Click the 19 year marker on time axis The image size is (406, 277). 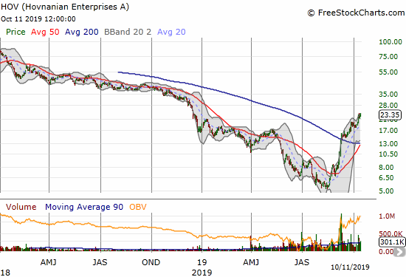point(202,262)
